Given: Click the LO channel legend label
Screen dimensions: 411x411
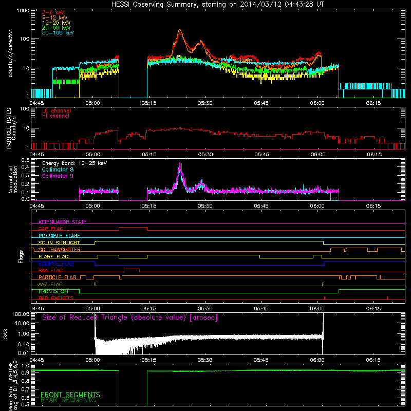Looking at the screenshot, I should pyautogui.click(x=57, y=110).
